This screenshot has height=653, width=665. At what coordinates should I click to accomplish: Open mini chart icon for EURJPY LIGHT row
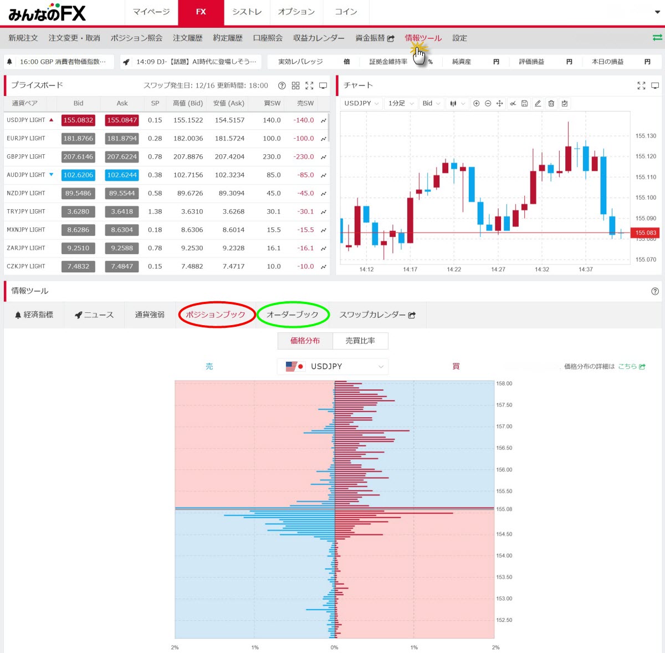pyautogui.click(x=324, y=139)
